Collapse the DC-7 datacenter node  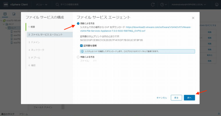(x=4, y=24)
